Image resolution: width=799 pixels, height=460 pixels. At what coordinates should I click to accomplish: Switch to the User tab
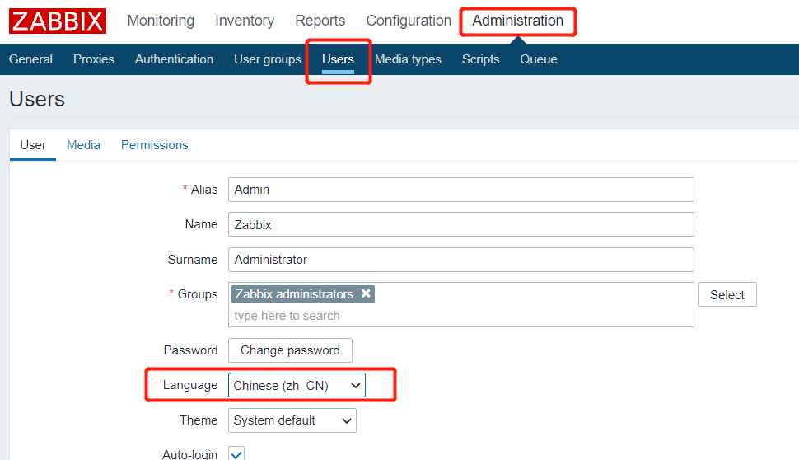pos(33,145)
